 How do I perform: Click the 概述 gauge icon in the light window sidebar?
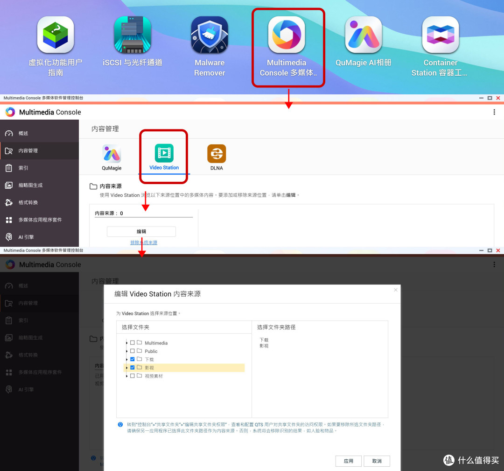[x=9, y=133]
